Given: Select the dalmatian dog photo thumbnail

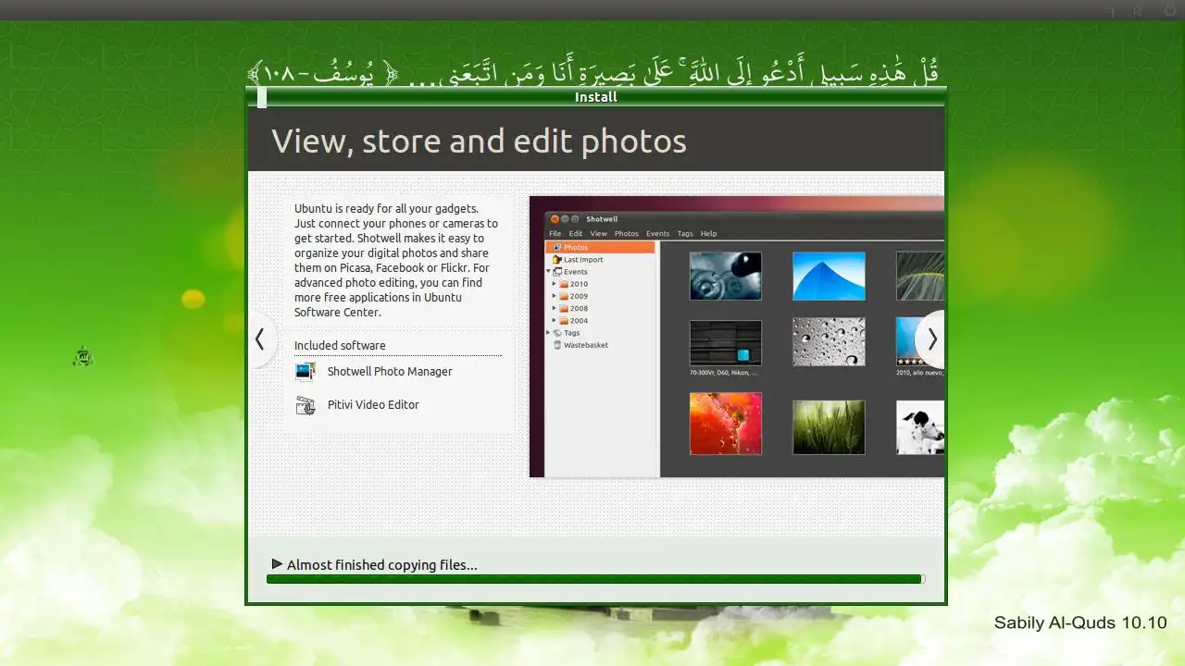Looking at the screenshot, I should pos(920,427).
